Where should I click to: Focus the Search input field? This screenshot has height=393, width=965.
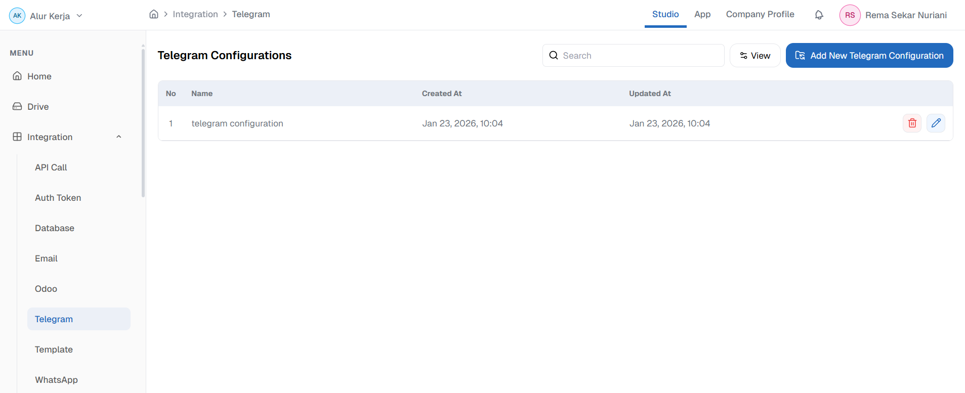(633, 55)
